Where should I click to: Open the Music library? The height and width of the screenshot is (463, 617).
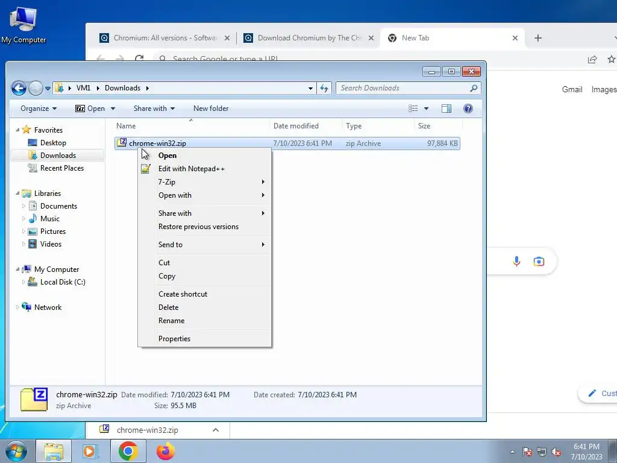click(49, 219)
